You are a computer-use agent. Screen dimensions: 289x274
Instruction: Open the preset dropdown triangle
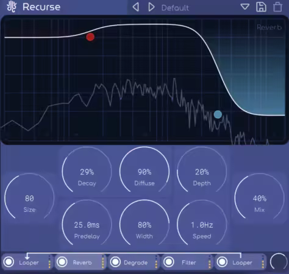point(245,7)
